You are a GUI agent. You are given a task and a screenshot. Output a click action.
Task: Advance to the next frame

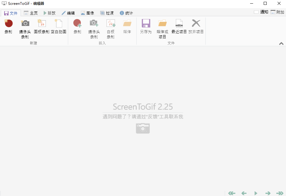tap(268, 193)
